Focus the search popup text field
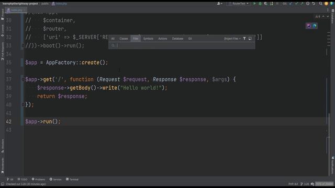 182,45
